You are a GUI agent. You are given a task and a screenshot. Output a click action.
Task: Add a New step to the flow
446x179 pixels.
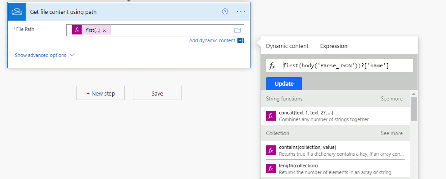click(x=100, y=93)
